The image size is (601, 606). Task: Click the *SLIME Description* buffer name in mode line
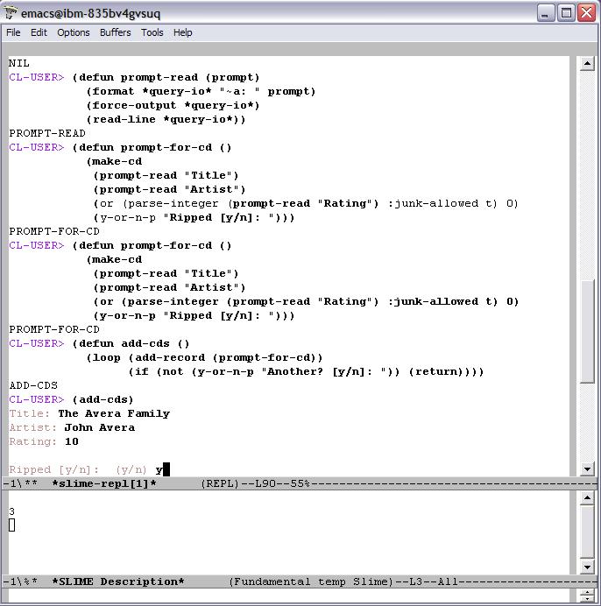[x=117, y=581]
